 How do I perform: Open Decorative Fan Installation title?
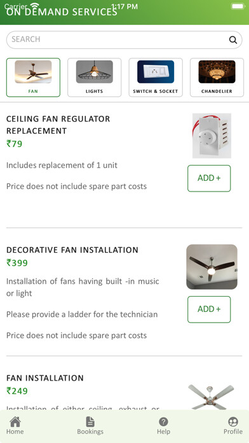[72, 250]
